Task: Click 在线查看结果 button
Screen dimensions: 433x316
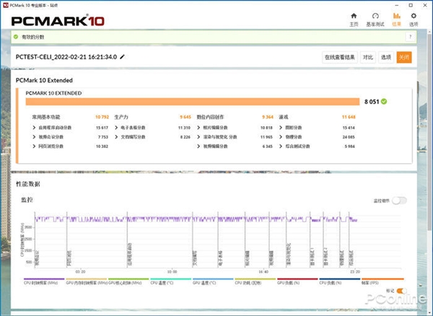Action: pyautogui.click(x=340, y=58)
